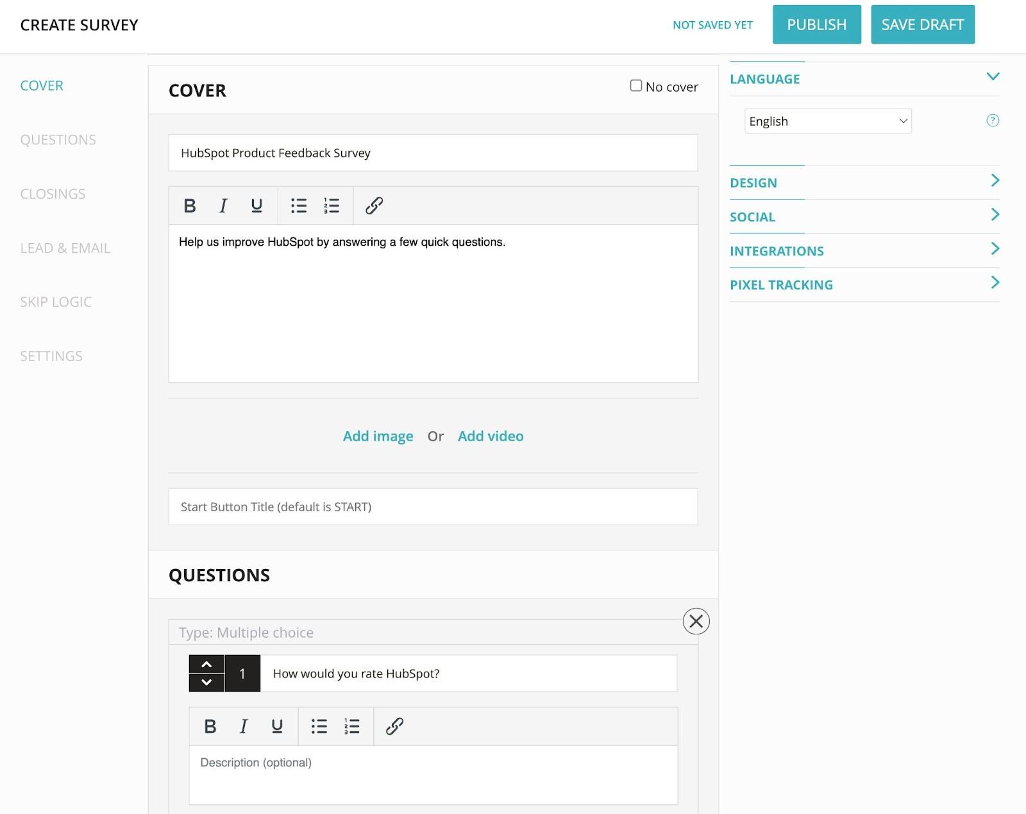The width and height of the screenshot is (1026, 814).
Task: Insert a numbered list in the question 1 description
Action: tap(352, 727)
